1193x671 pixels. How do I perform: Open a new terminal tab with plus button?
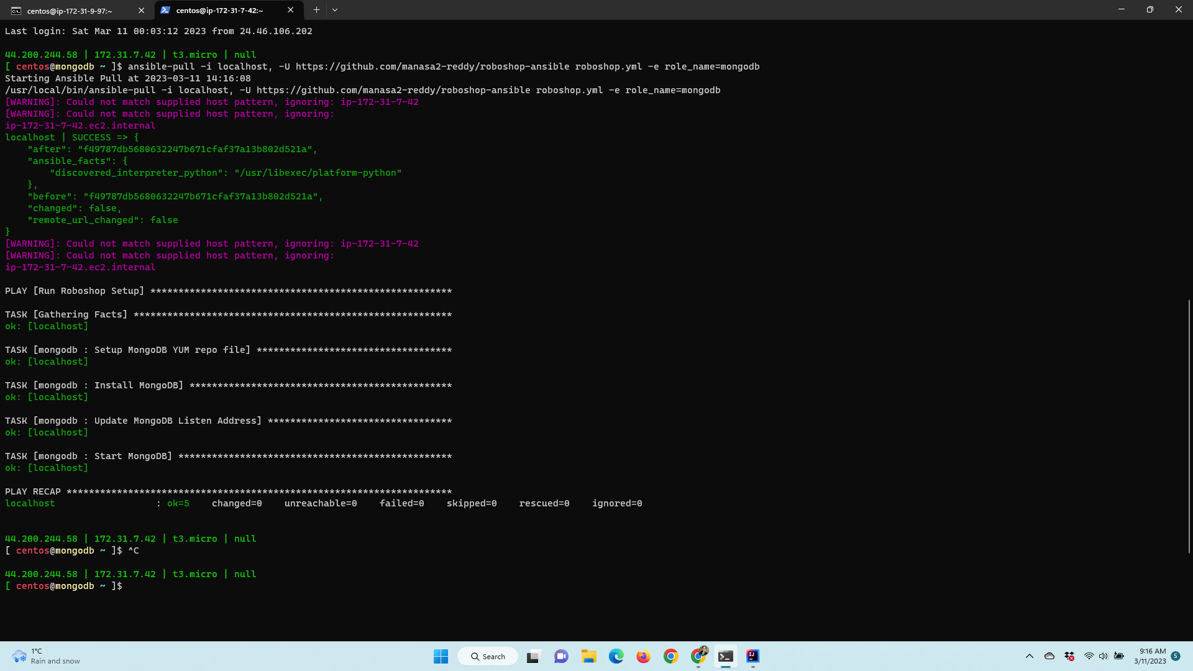[316, 10]
